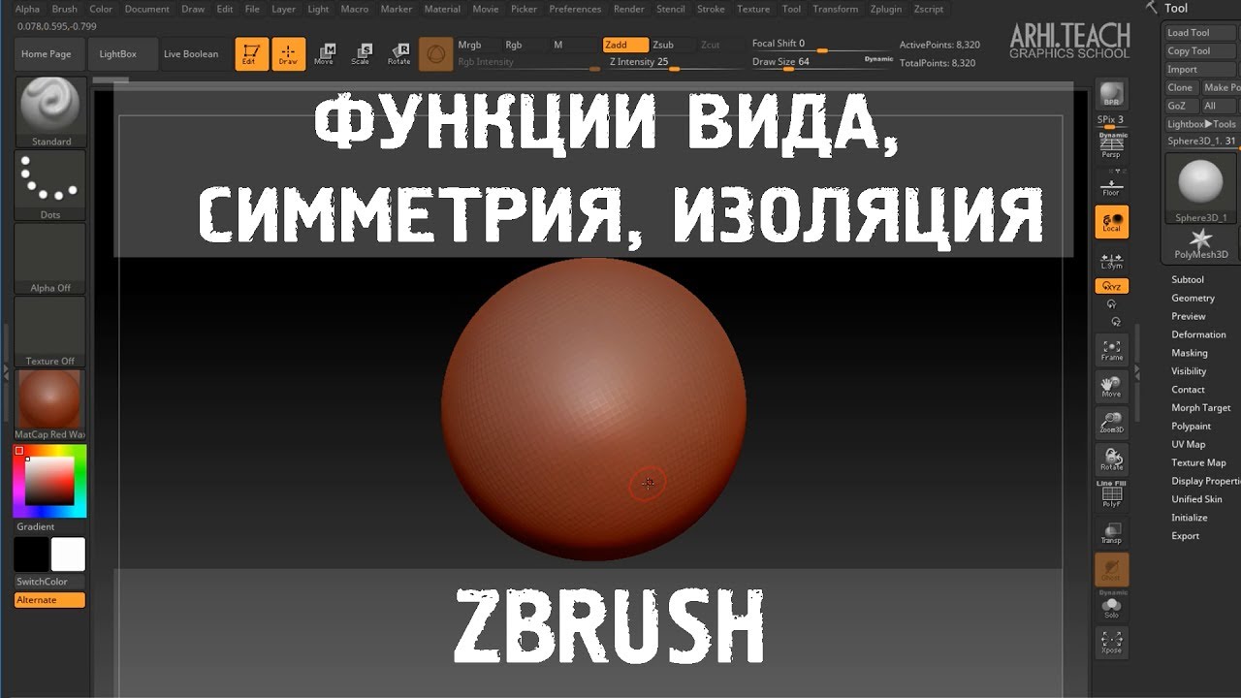Adjust the Z Intensity slider

click(x=674, y=62)
